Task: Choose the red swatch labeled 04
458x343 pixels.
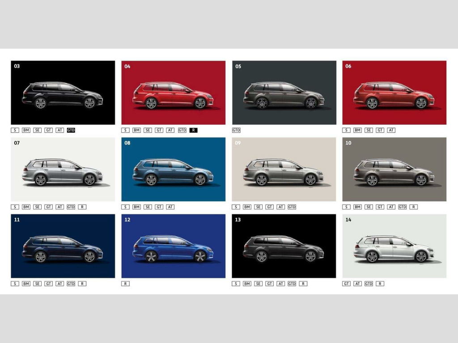Action: pos(173,92)
